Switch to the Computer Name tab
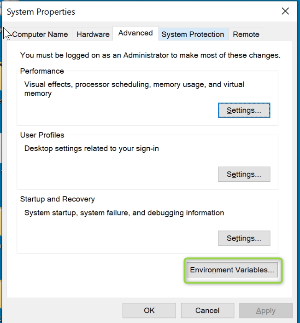 click(40, 35)
